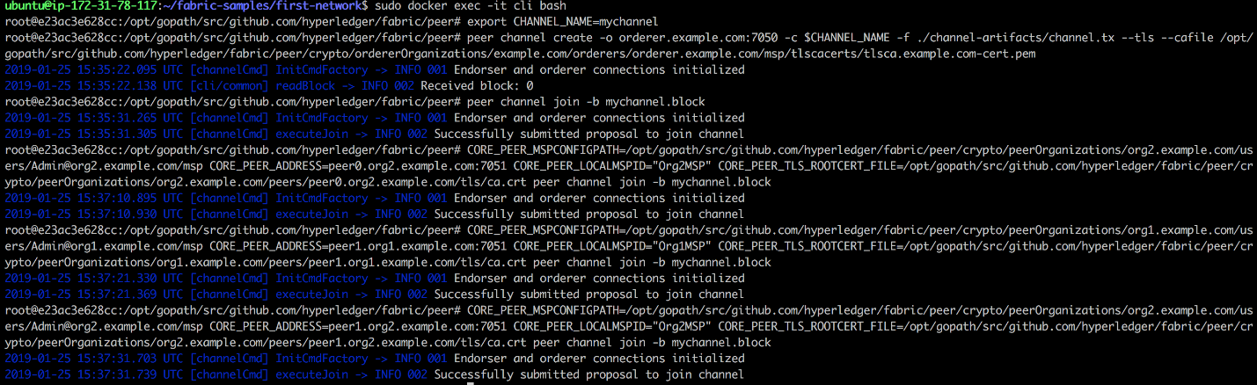Viewport: 1257px width, 385px height.
Task: Click the ubuntu@ip-172-31-78-117 host prompt
Action: [77, 7]
